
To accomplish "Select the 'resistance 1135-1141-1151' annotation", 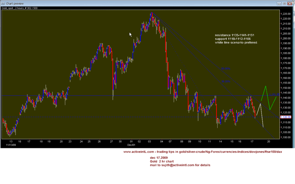I will point(235,35).
